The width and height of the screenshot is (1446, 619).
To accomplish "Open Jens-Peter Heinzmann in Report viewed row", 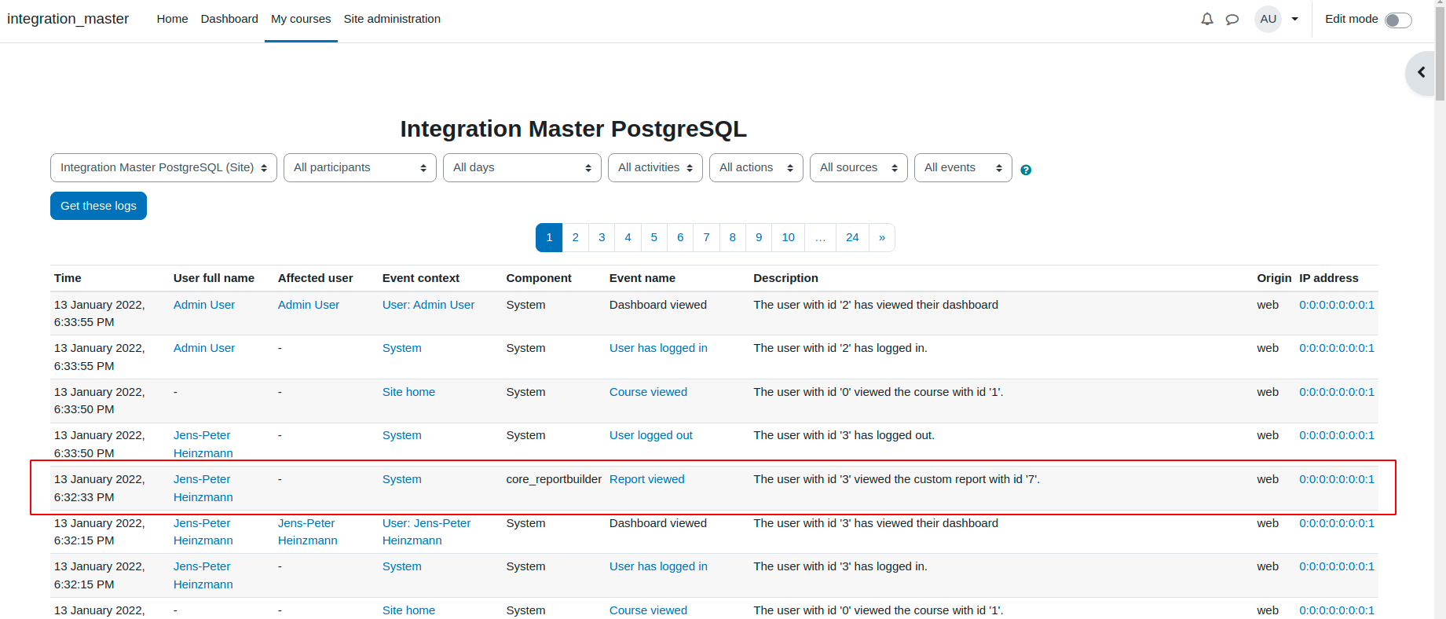I will (x=203, y=488).
